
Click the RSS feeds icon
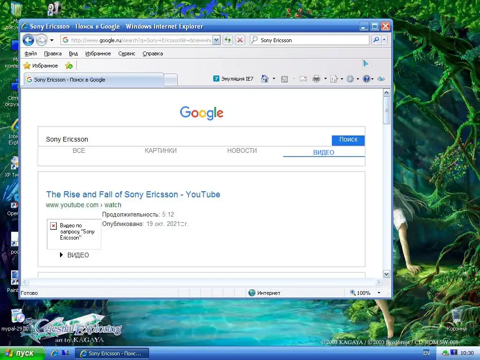point(285,79)
